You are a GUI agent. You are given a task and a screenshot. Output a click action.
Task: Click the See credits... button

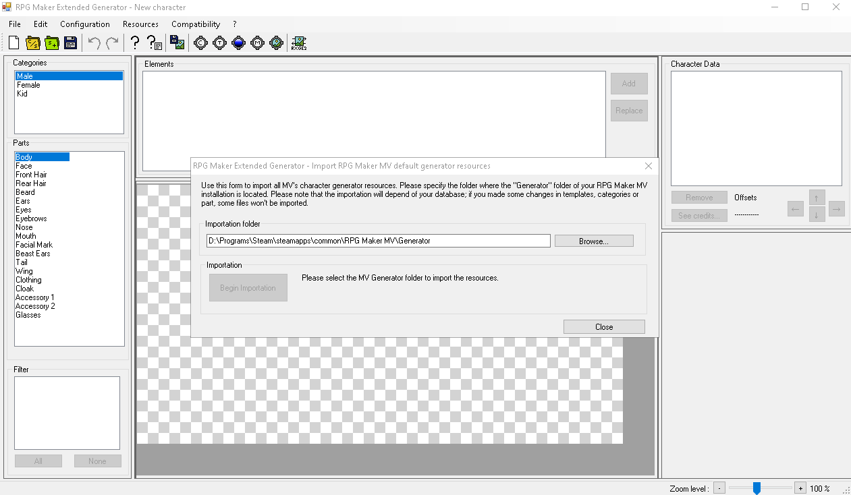click(699, 216)
